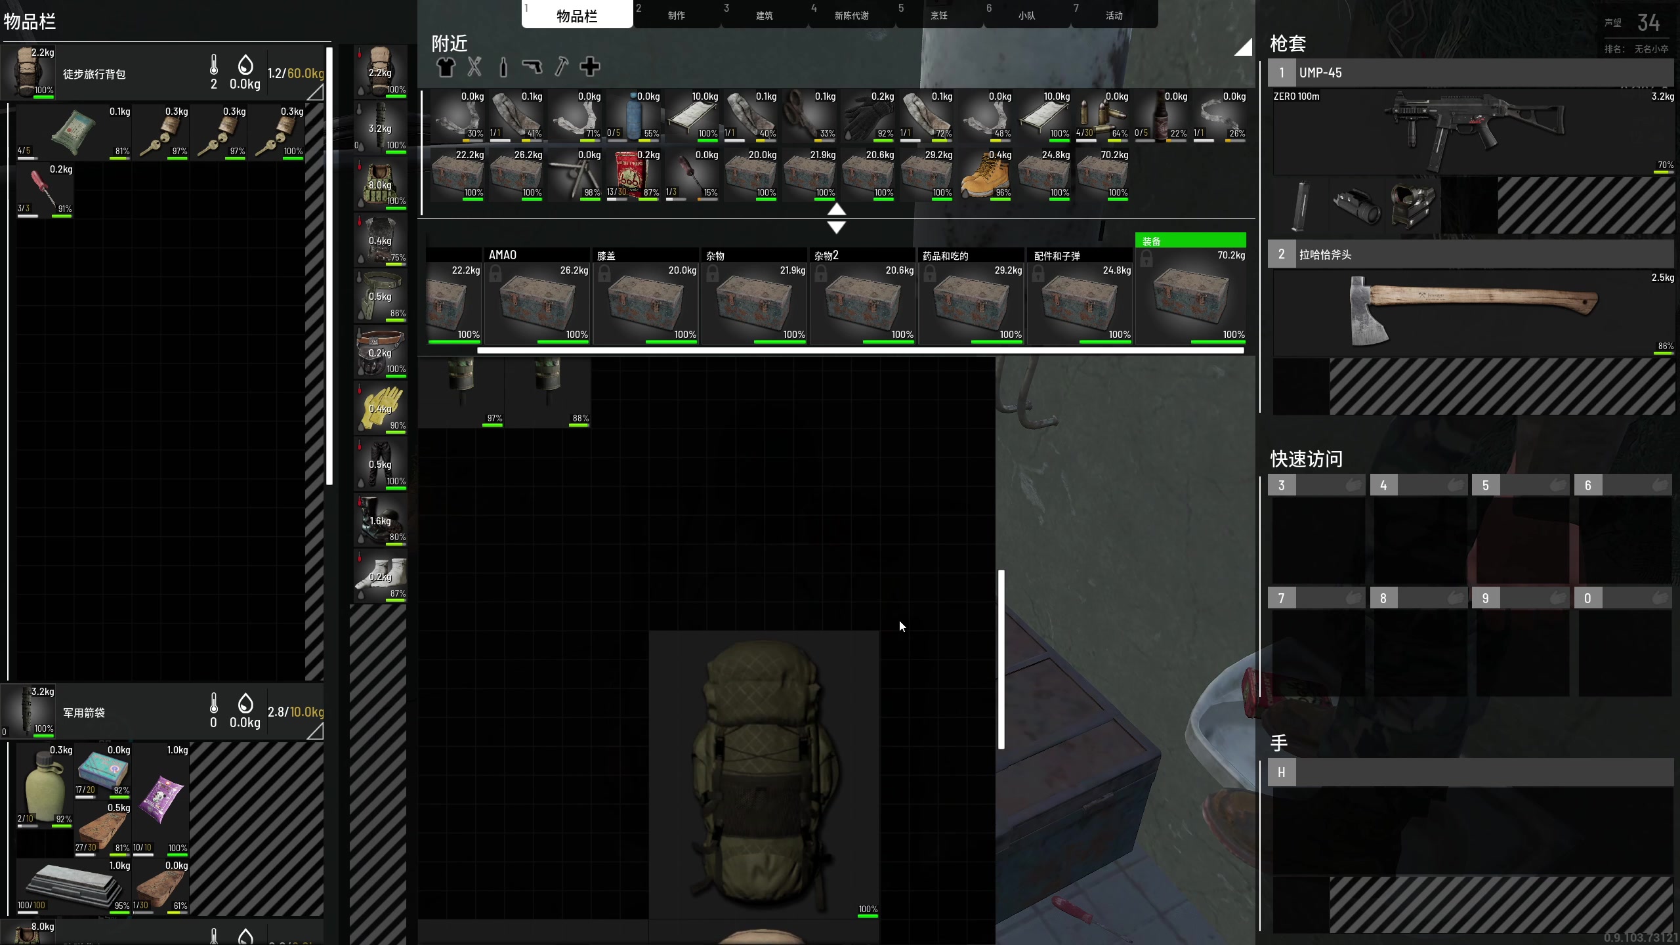
Task: Select the food filter fork-knife icon
Action: pyautogui.click(x=474, y=67)
